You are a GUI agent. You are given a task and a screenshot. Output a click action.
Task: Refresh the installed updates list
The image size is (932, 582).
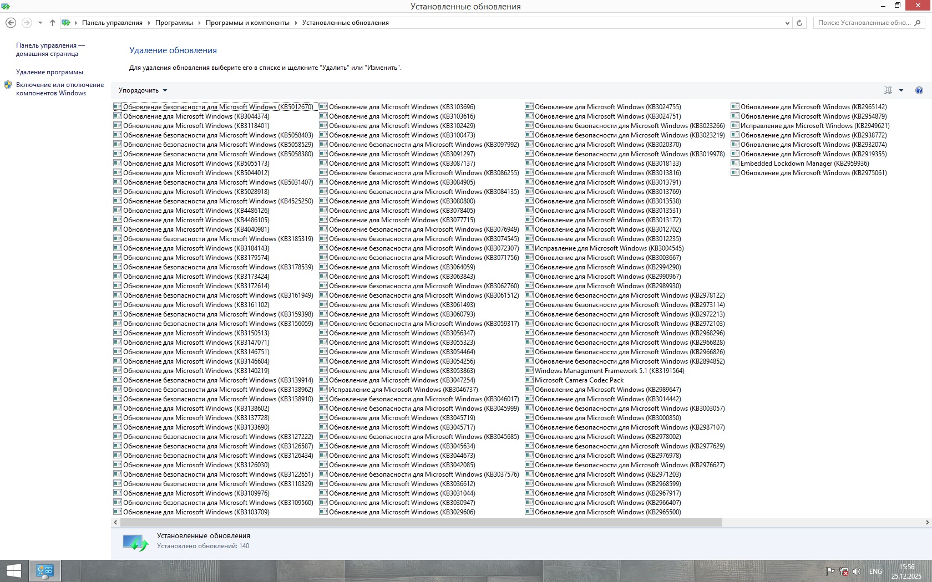tap(799, 23)
